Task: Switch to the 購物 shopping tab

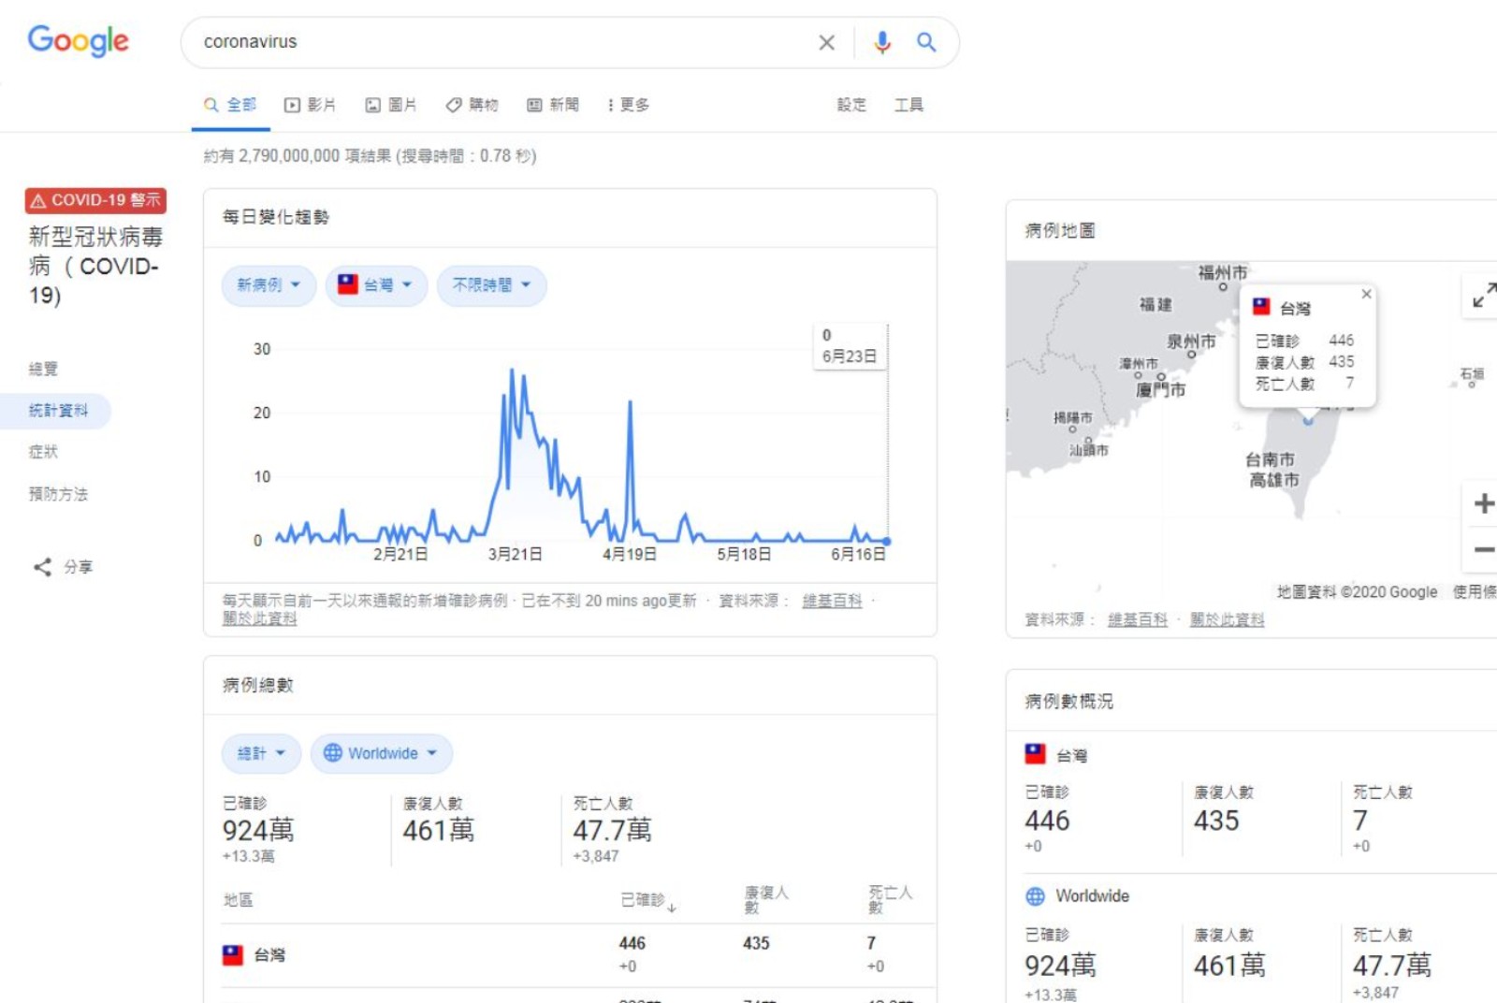Action: point(472,105)
